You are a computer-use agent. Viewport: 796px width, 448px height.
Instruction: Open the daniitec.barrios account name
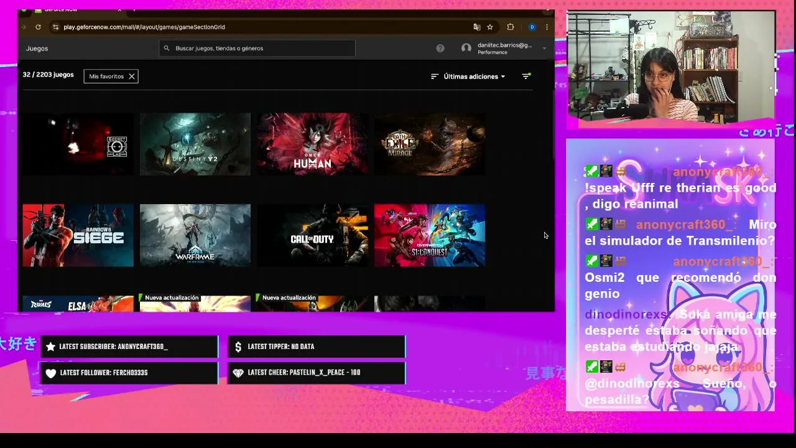tap(504, 45)
